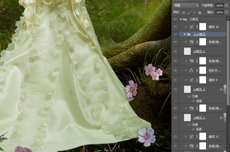Screen dimensions: 230x152
Task: Click the fx icon on 小野花 4
Action: click(221, 90)
